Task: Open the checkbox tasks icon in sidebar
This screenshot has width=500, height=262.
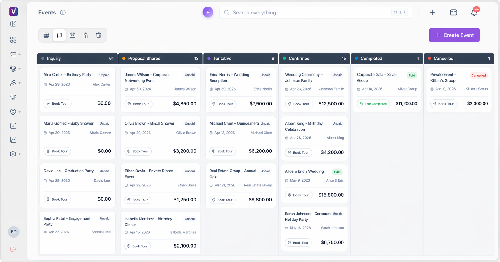Action: click(13, 126)
